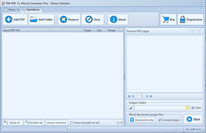Click the output folder path field
Screen dimensions: 206x133
click(160, 108)
